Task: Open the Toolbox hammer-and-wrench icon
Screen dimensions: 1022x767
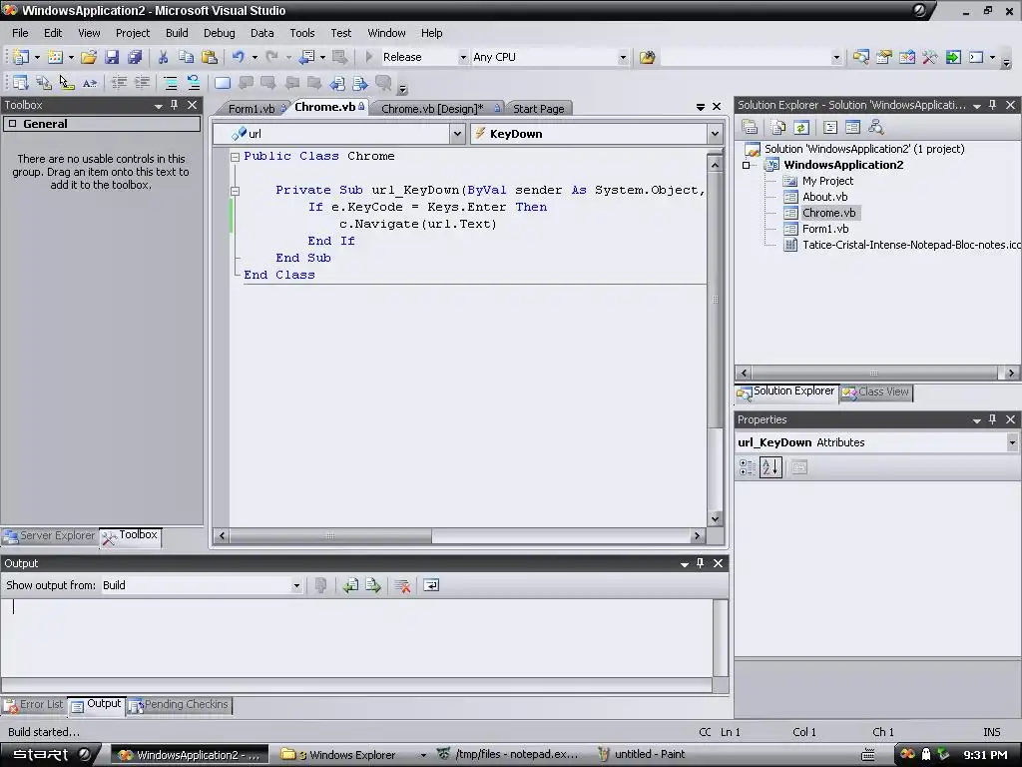Action: 929,57
